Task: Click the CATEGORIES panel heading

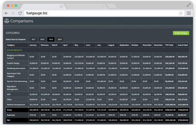Action: pos(13,33)
